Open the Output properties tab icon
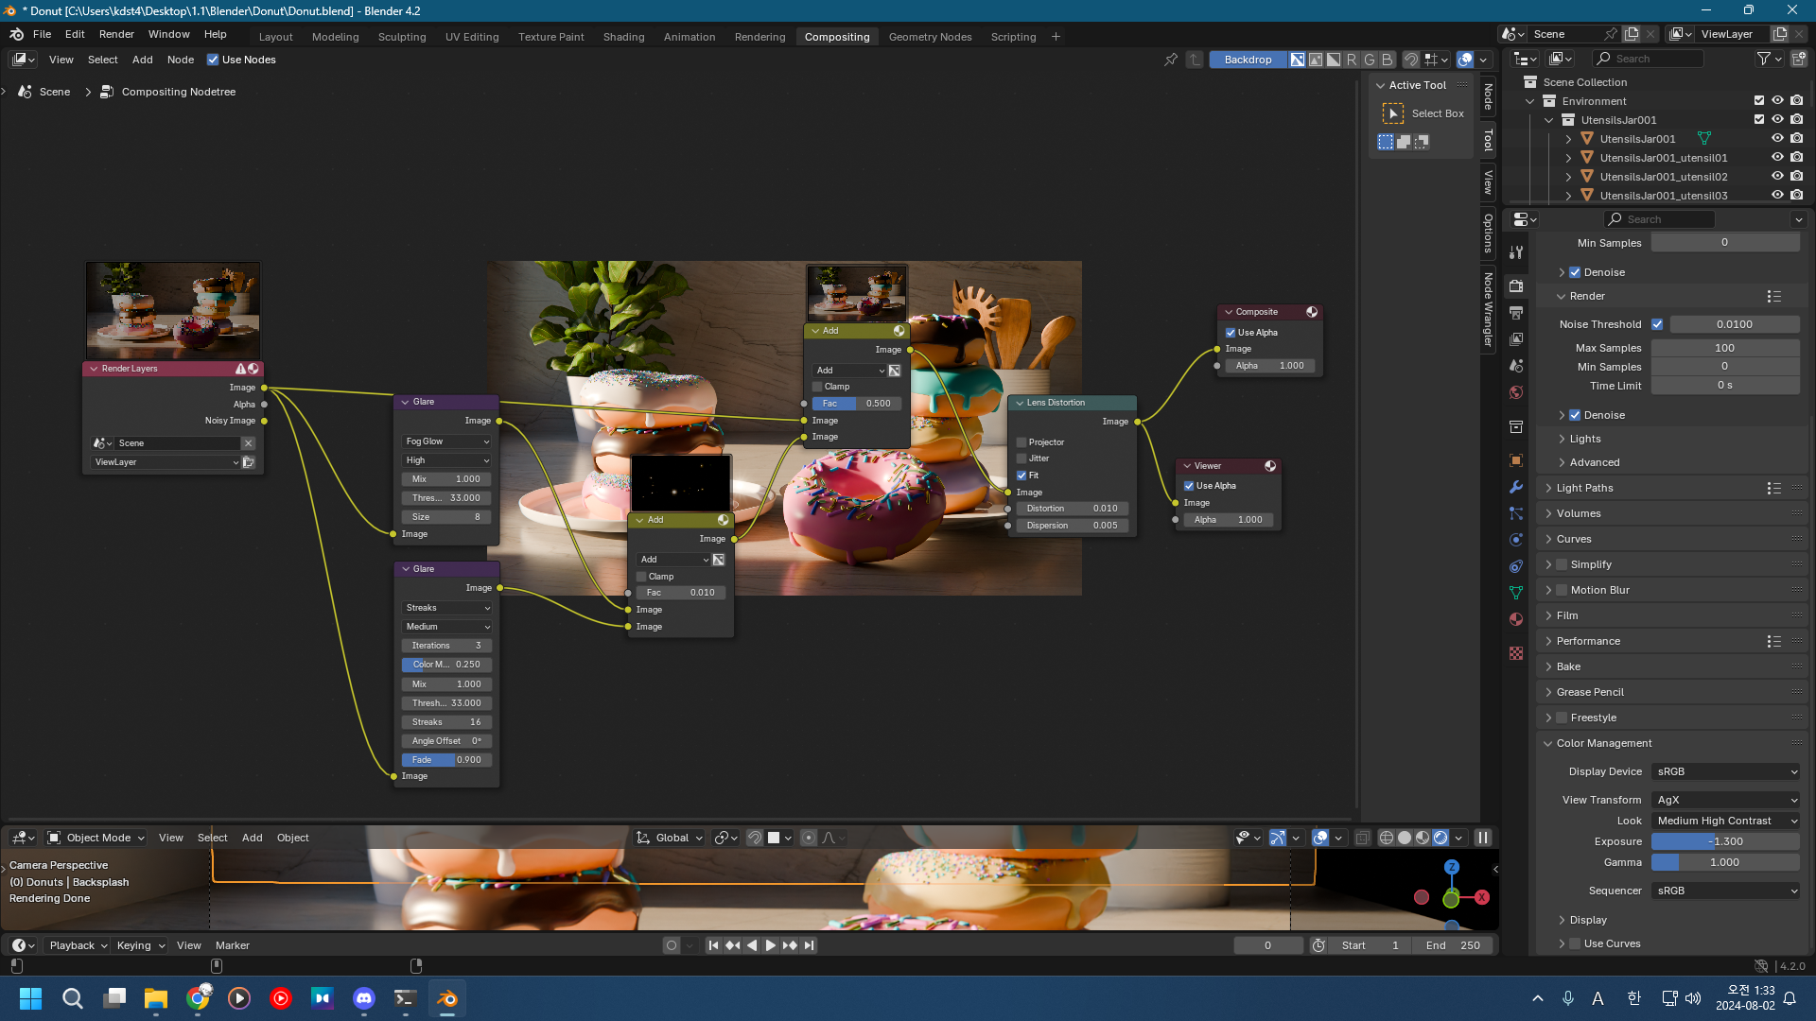The height and width of the screenshot is (1021, 1816). [x=1516, y=312]
